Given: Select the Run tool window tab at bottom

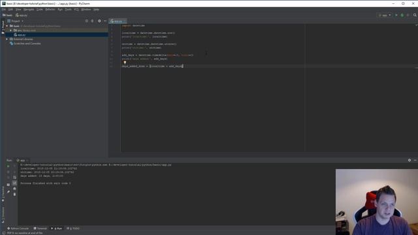Looking at the screenshot, I should [57, 228].
